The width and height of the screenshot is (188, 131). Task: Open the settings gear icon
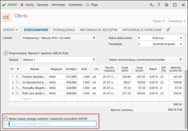166,5
